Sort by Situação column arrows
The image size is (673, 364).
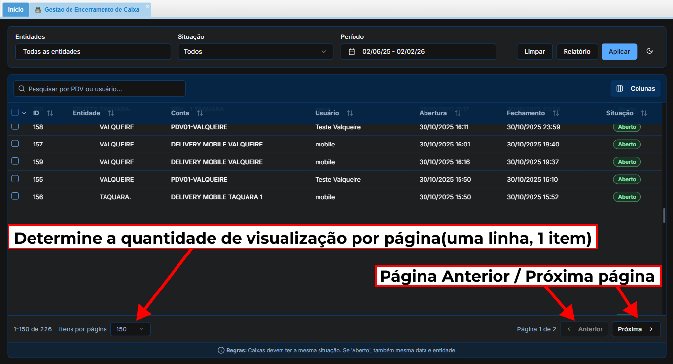[x=644, y=113]
